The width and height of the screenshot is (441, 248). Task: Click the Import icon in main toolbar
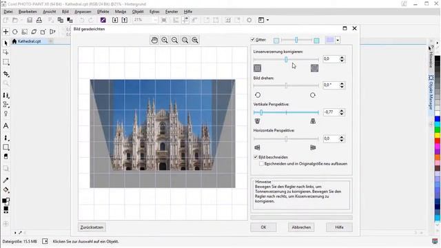[115, 20]
